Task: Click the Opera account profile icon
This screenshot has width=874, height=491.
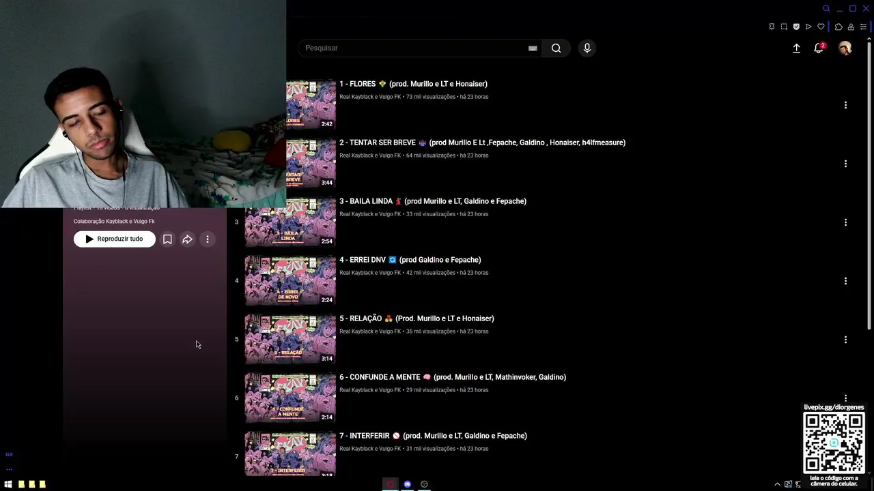Action: coord(851,27)
